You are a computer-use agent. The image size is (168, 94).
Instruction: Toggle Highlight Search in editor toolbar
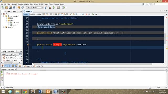(x=65, y=14)
